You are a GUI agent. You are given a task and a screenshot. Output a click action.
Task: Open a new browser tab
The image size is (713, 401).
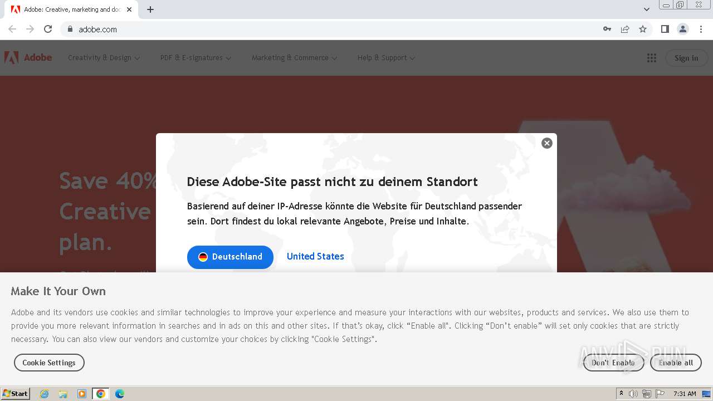[x=150, y=9]
